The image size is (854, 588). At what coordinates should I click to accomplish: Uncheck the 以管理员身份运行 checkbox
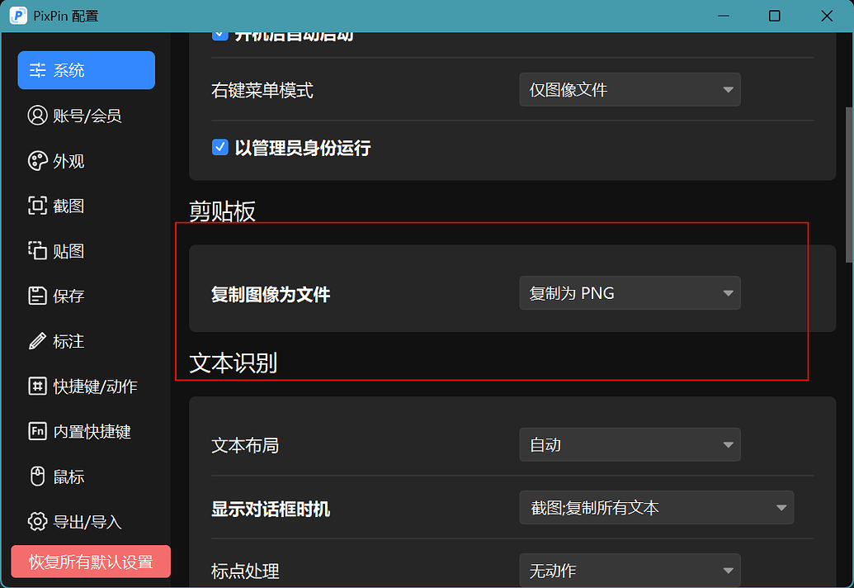[x=220, y=147]
